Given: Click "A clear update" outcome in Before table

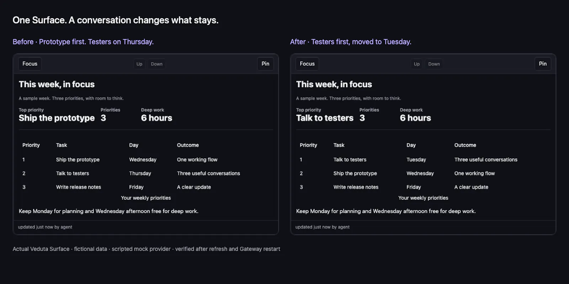Looking at the screenshot, I should click(x=194, y=187).
